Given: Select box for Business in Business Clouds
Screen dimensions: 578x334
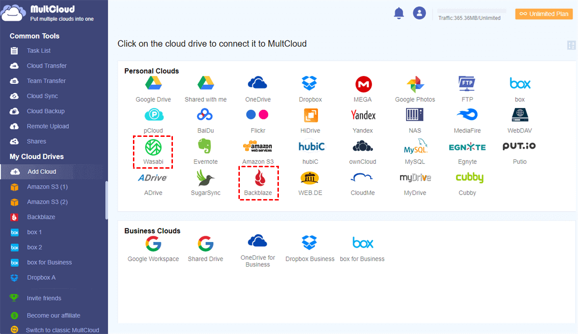Looking at the screenshot, I should click(x=363, y=243).
